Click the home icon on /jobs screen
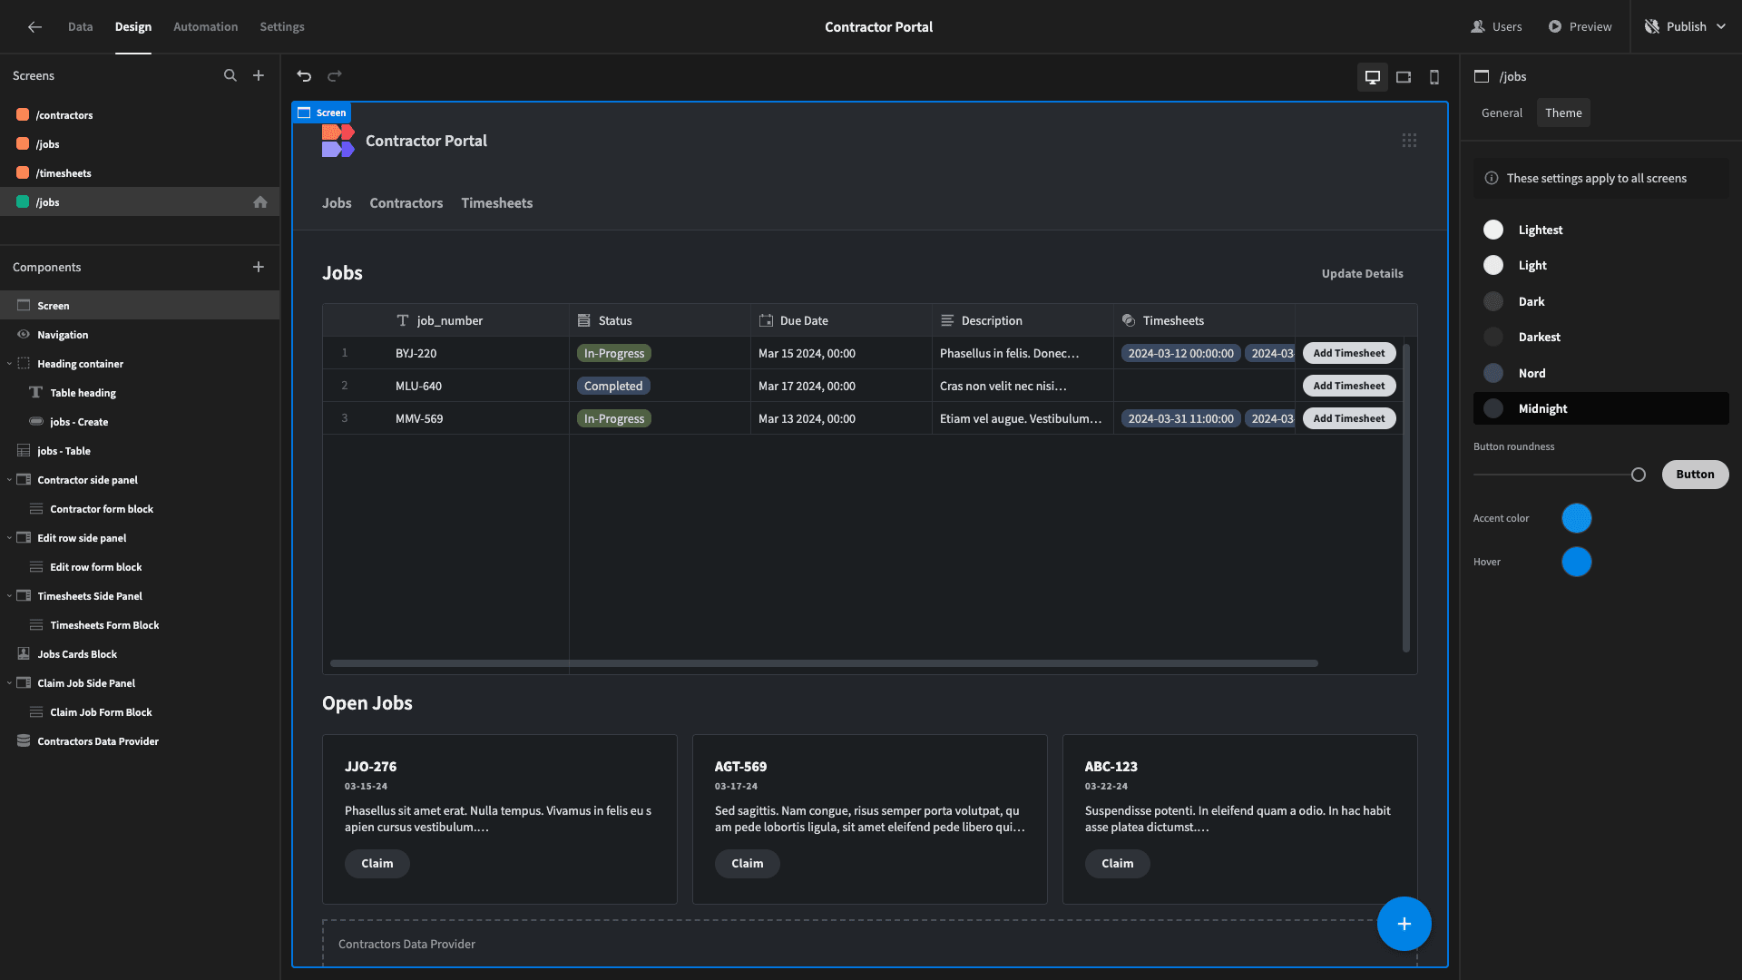The width and height of the screenshot is (1742, 980). (x=260, y=202)
